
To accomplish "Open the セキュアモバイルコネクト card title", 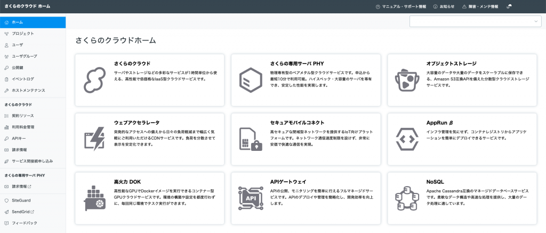I will coord(298,123).
